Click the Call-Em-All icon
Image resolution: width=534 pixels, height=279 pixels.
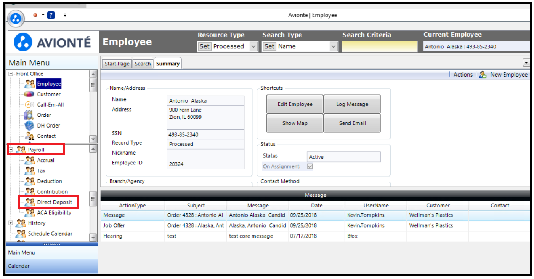(30, 105)
